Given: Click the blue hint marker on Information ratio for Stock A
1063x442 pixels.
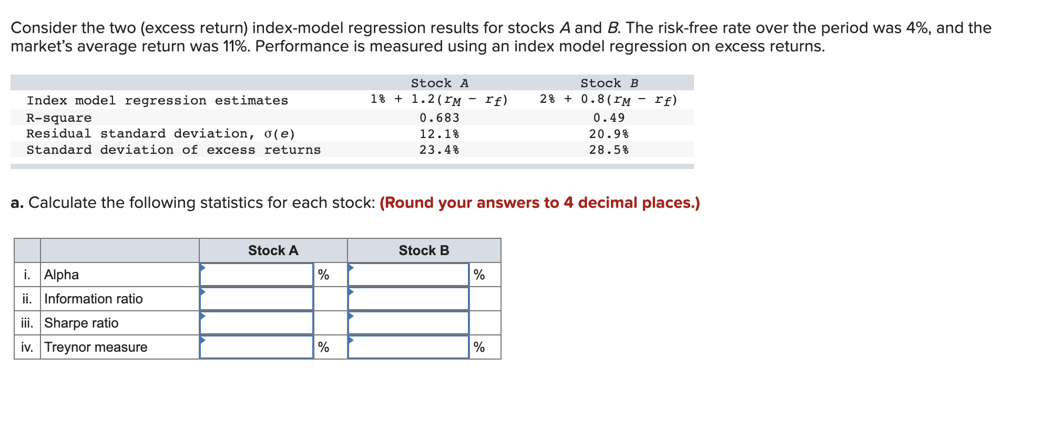Looking at the screenshot, I should pyautogui.click(x=203, y=292).
